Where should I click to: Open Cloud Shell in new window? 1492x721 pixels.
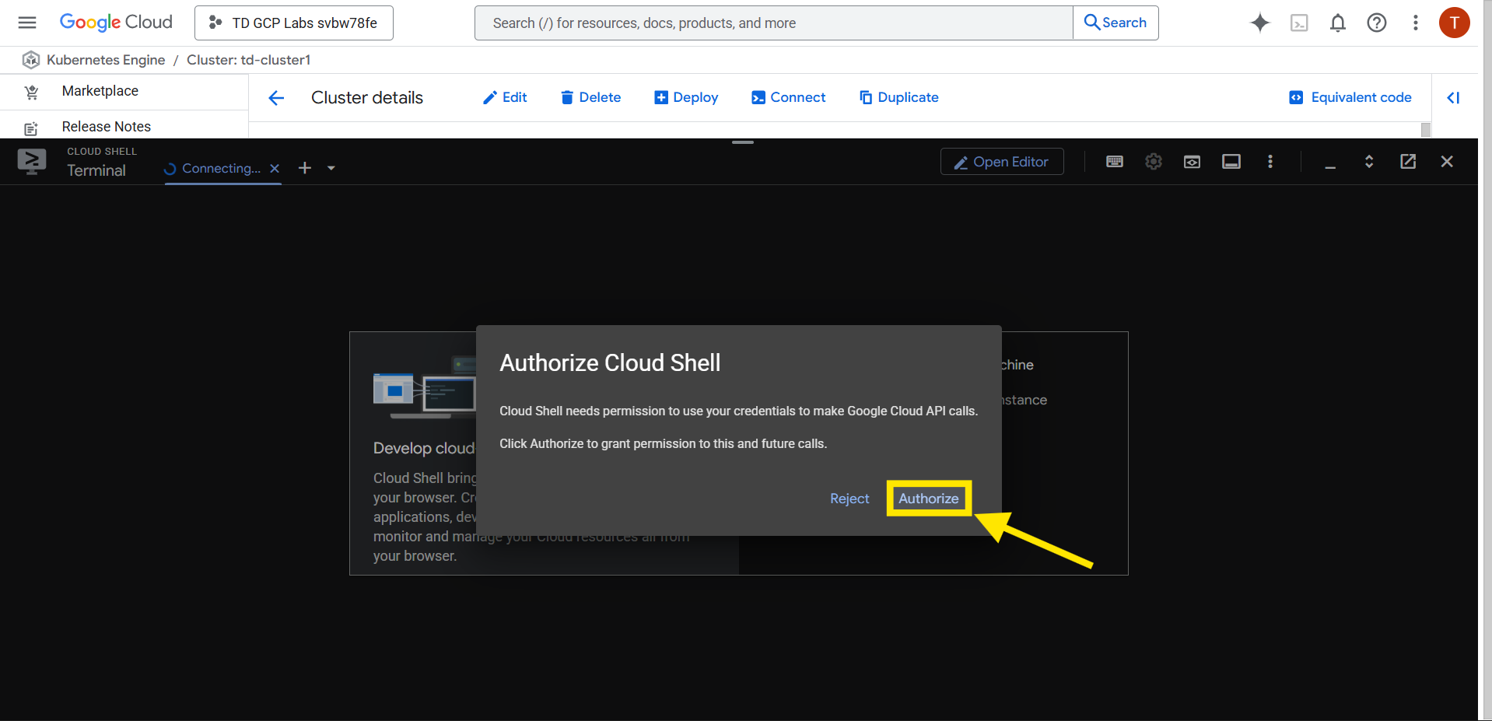(1407, 162)
